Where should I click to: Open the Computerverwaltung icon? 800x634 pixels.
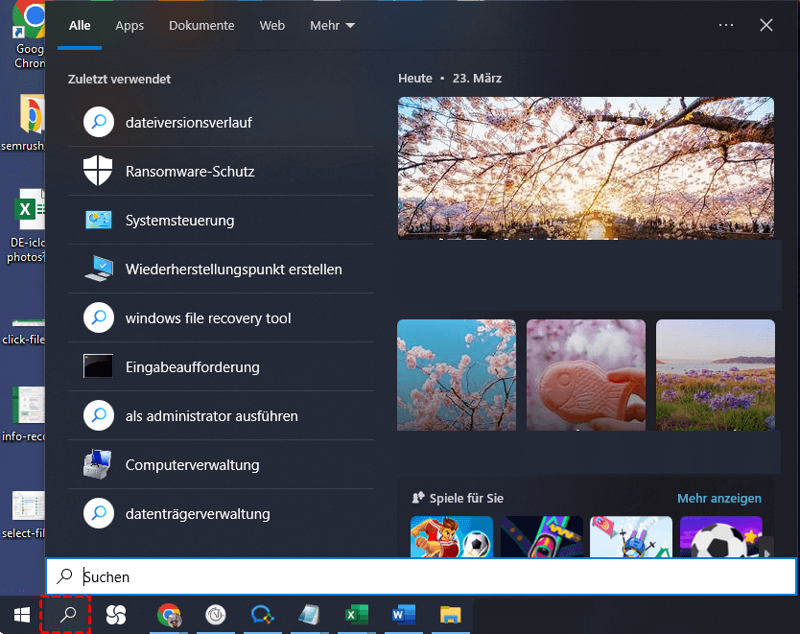[98, 464]
